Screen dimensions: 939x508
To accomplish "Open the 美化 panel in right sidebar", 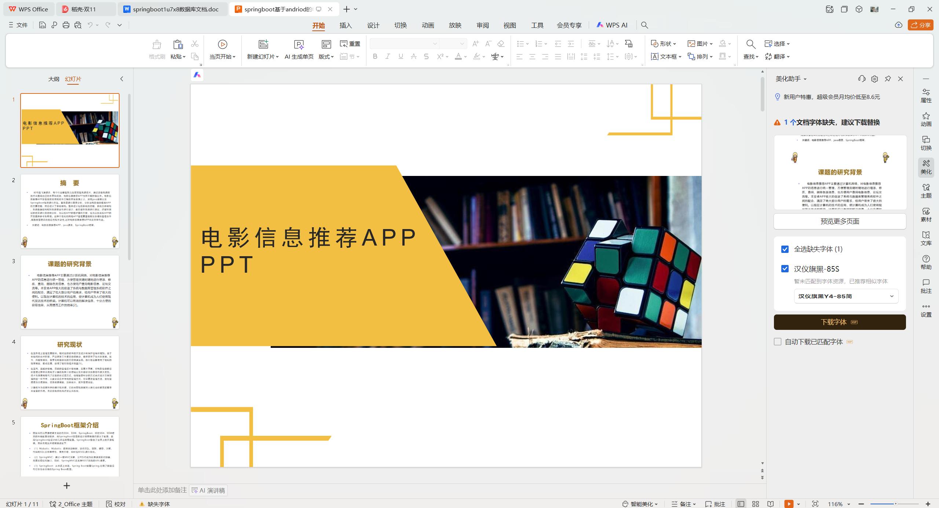I will [926, 167].
